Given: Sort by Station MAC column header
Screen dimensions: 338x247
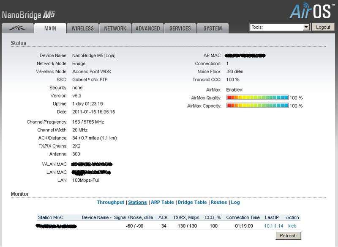Looking at the screenshot, I should [51, 217].
